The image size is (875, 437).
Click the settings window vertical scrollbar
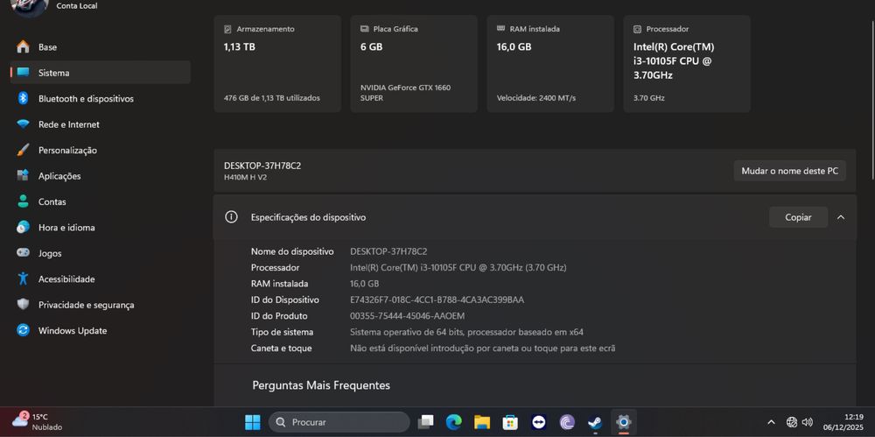(x=872, y=99)
